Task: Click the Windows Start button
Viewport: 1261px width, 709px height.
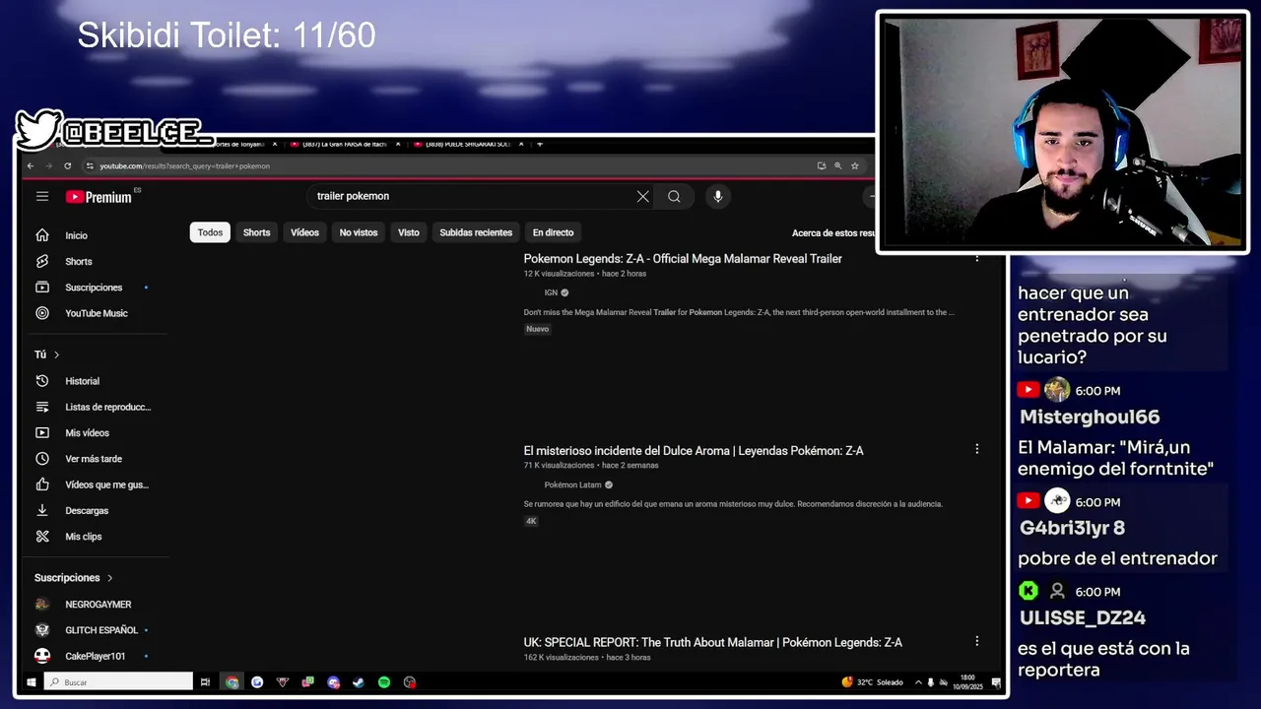Action: point(31,682)
